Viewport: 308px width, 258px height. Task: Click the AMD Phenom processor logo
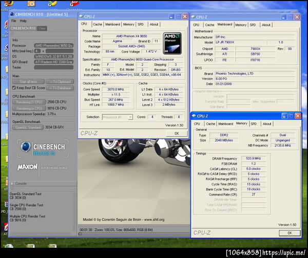172,44
